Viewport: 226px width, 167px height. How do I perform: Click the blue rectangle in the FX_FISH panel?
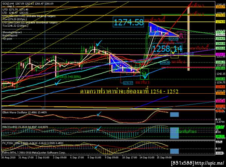[174, 151]
